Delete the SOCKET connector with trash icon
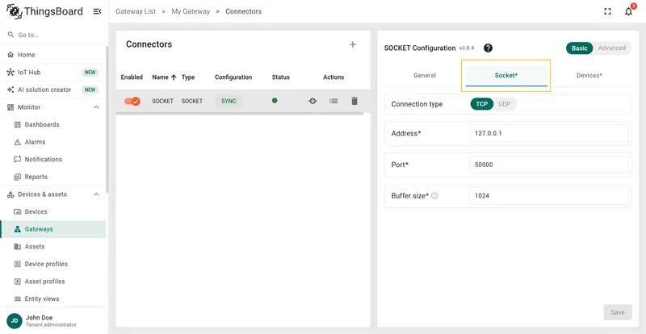The height and width of the screenshot is (334, 646). 354,101
